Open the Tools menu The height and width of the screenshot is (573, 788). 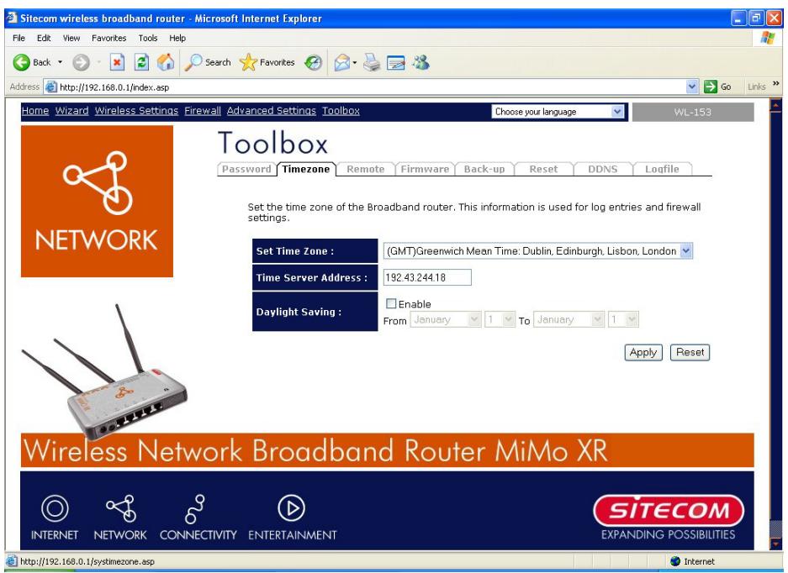tap(148, 38)
